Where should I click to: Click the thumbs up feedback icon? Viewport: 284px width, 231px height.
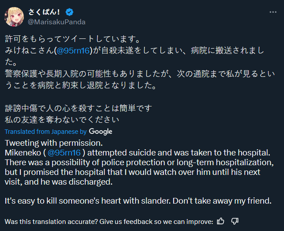coord(220,221)
